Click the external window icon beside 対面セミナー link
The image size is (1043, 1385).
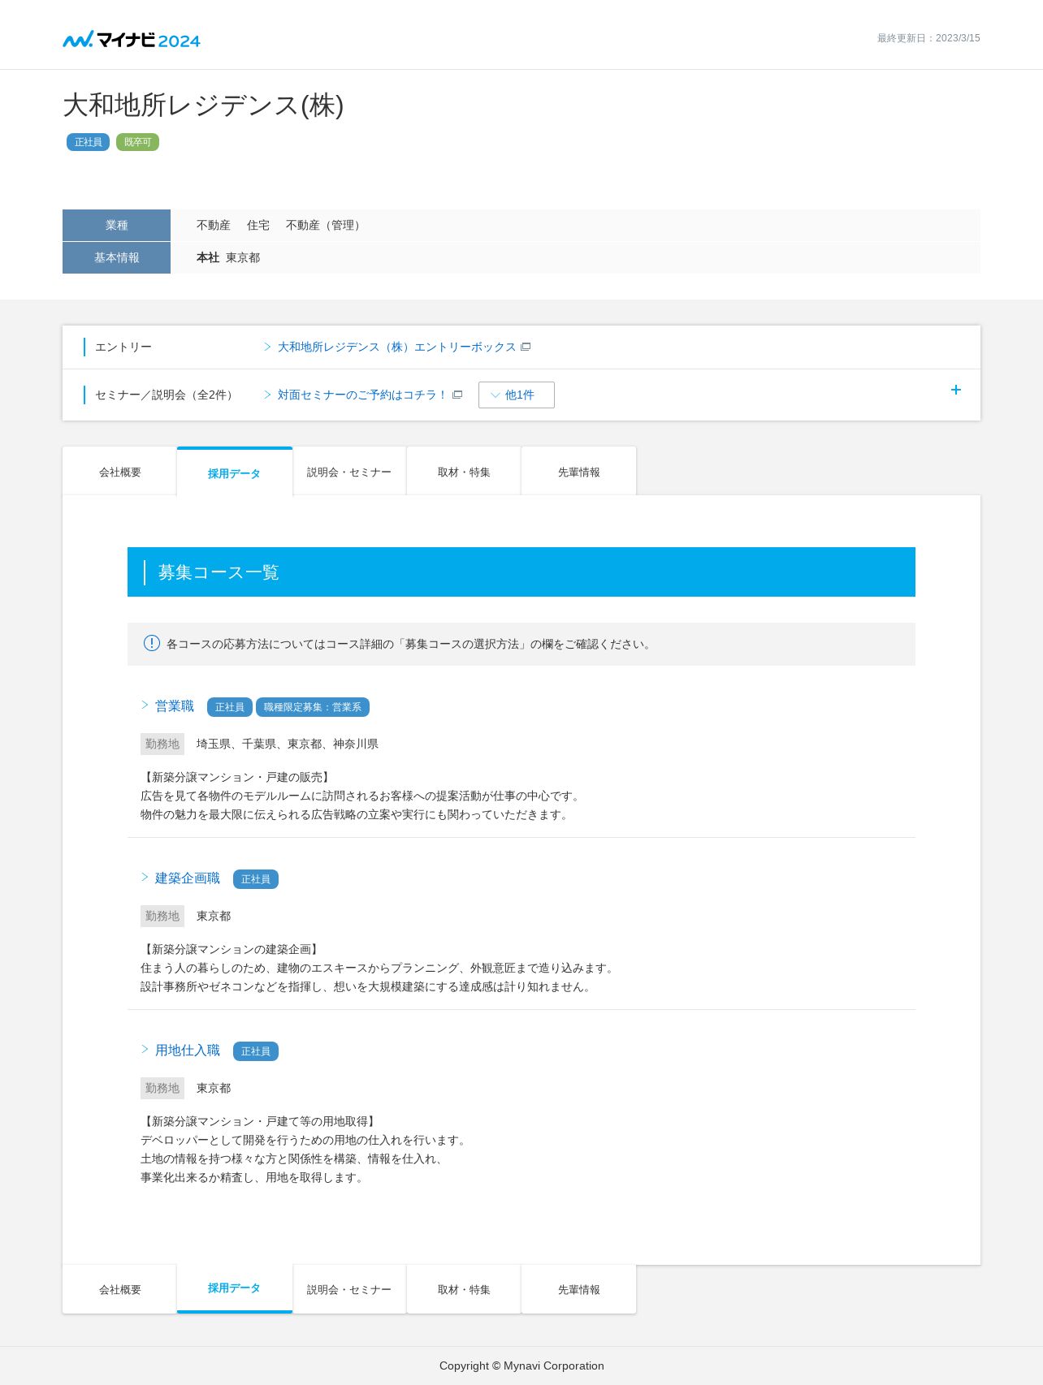[x=457, y=395]
